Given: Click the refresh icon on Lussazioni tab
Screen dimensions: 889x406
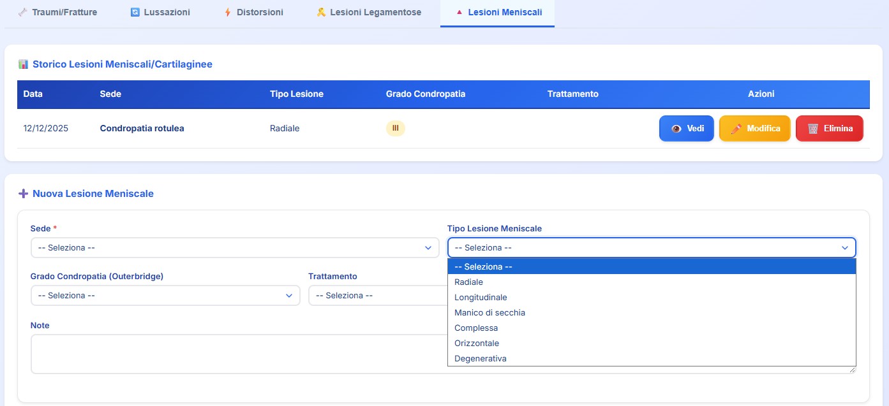Looking at the screenshot, I should (x=135, y=12).
